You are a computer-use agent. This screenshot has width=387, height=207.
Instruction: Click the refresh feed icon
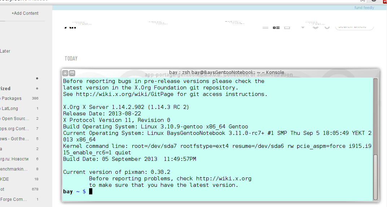[x=327, y=27]
